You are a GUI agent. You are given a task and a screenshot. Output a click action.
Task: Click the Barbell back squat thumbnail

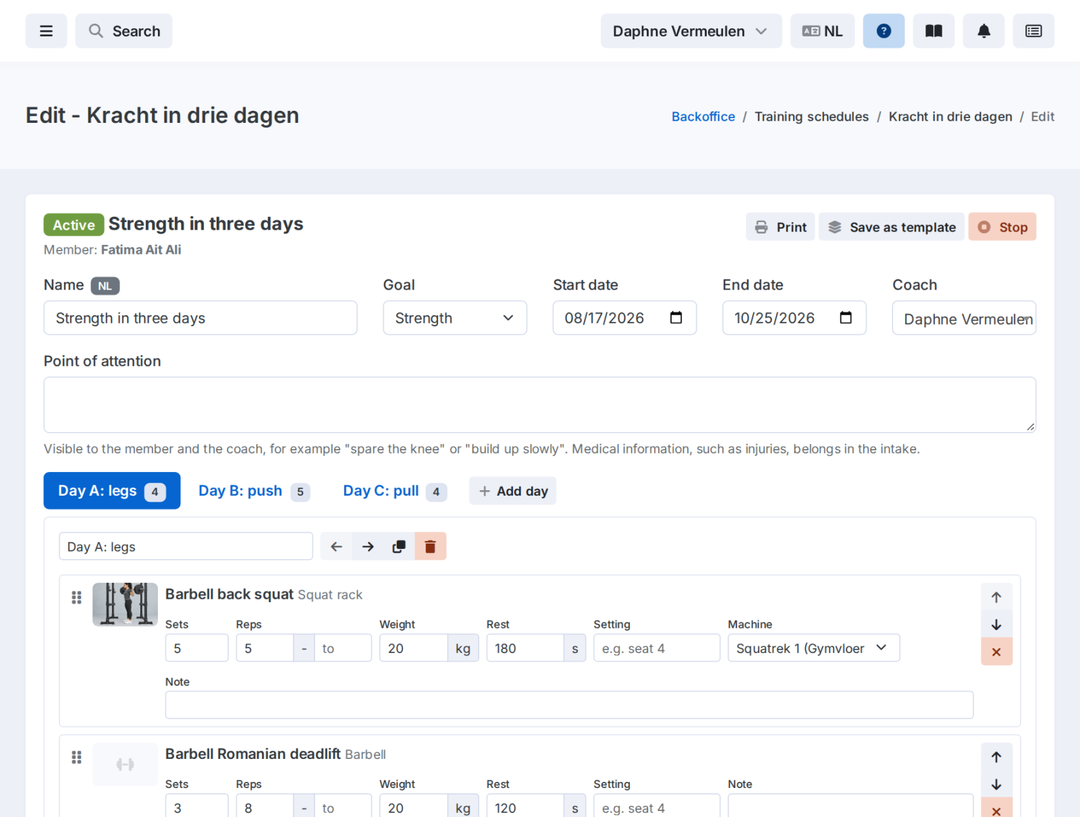[125, 604]
